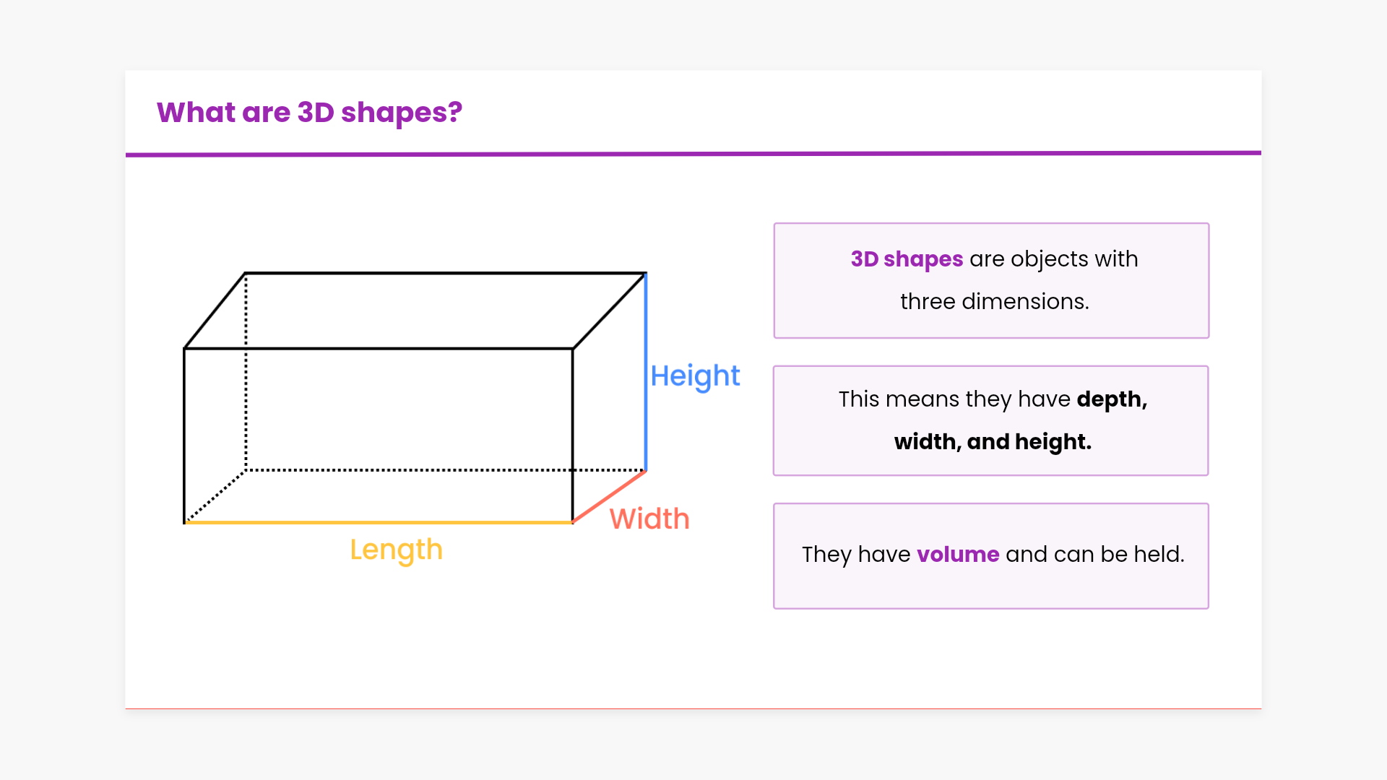
Task: Click the "three dimensions." text line
Action: (994, 301)
